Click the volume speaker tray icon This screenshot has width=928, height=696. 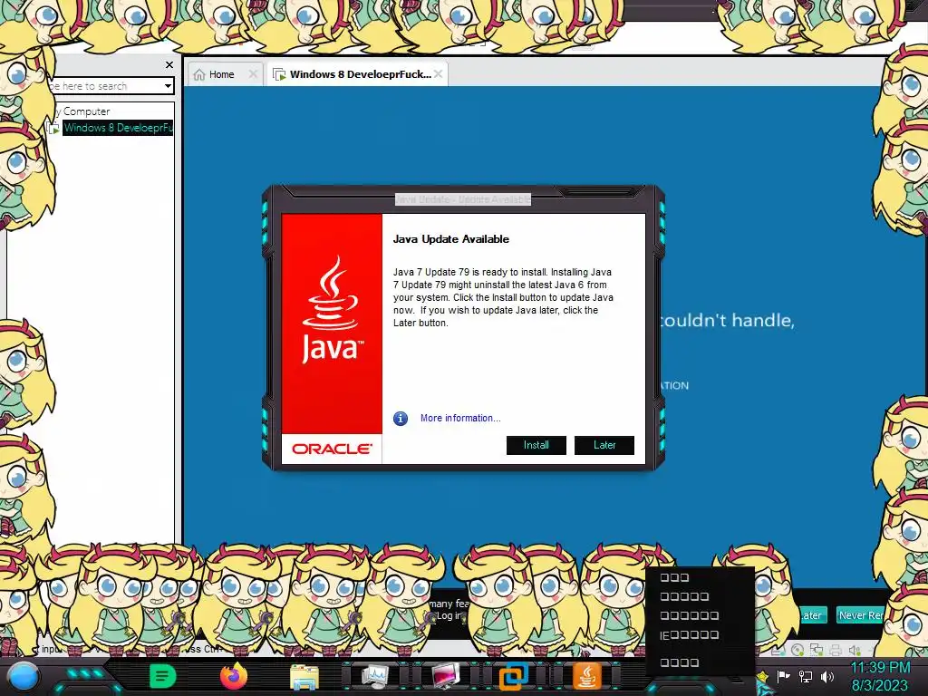coord(827,676)
